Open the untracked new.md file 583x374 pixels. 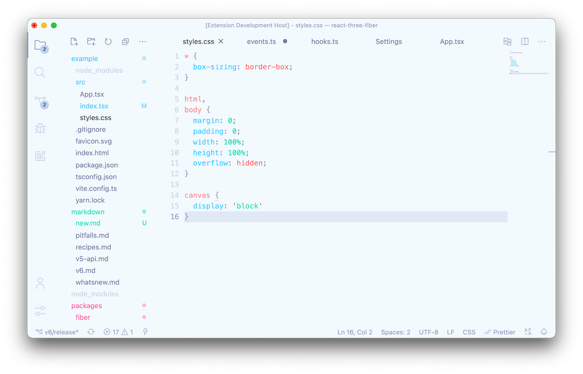tap(88, 223)
